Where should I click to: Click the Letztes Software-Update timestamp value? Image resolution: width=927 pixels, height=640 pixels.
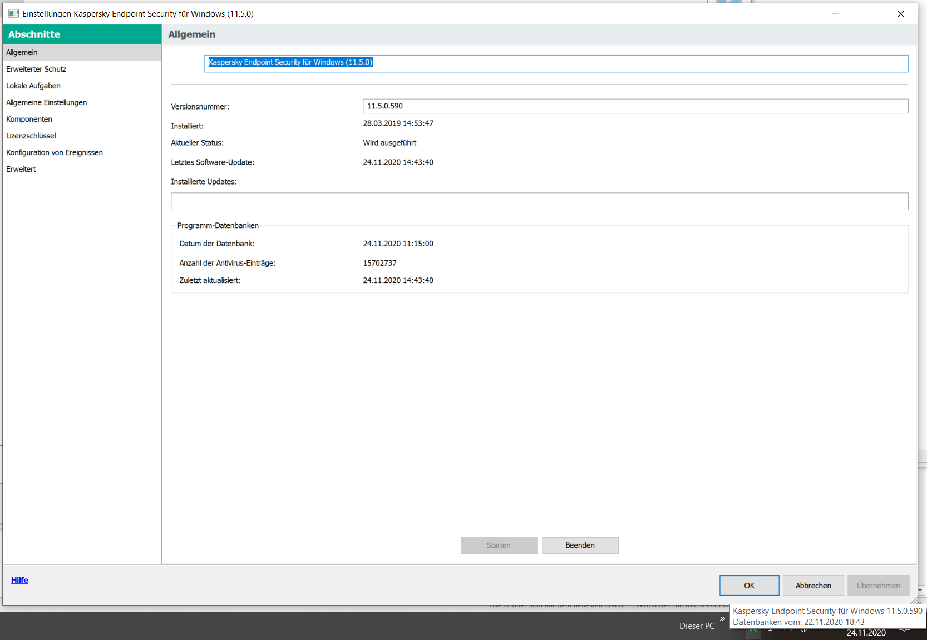pos(398,162)
